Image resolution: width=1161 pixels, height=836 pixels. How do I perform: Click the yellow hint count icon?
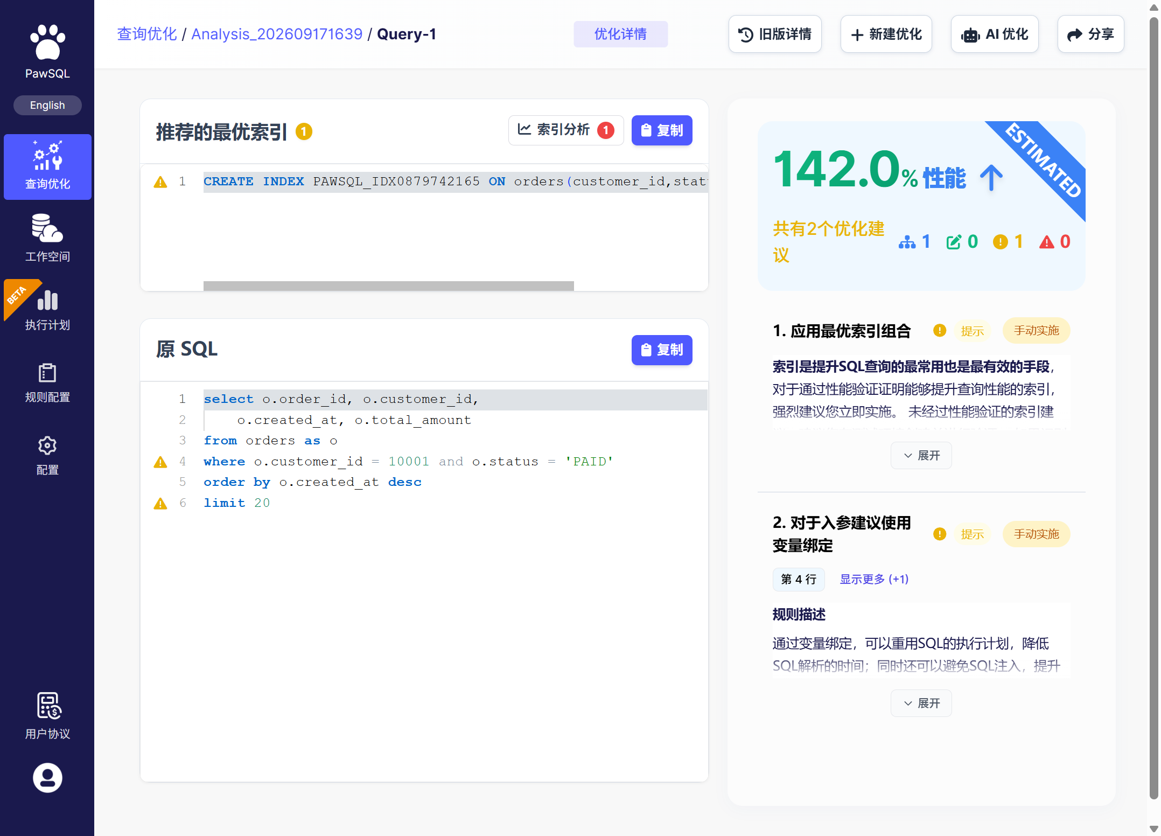[1000, 242]
